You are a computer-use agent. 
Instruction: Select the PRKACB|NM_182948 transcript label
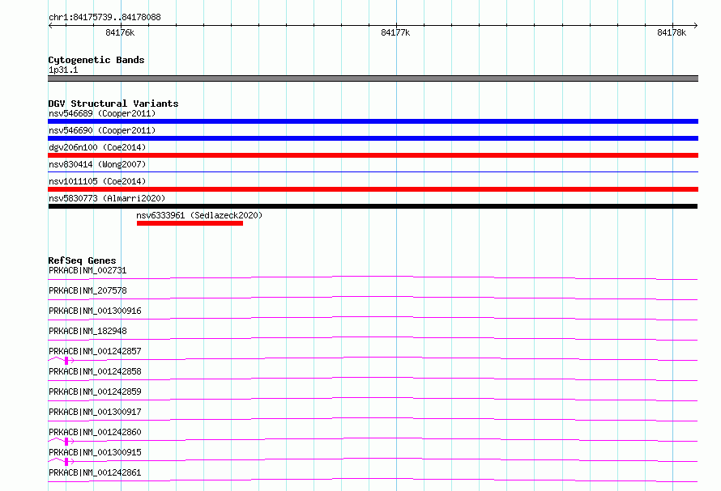pyautogui.click(x=87, y=331)
